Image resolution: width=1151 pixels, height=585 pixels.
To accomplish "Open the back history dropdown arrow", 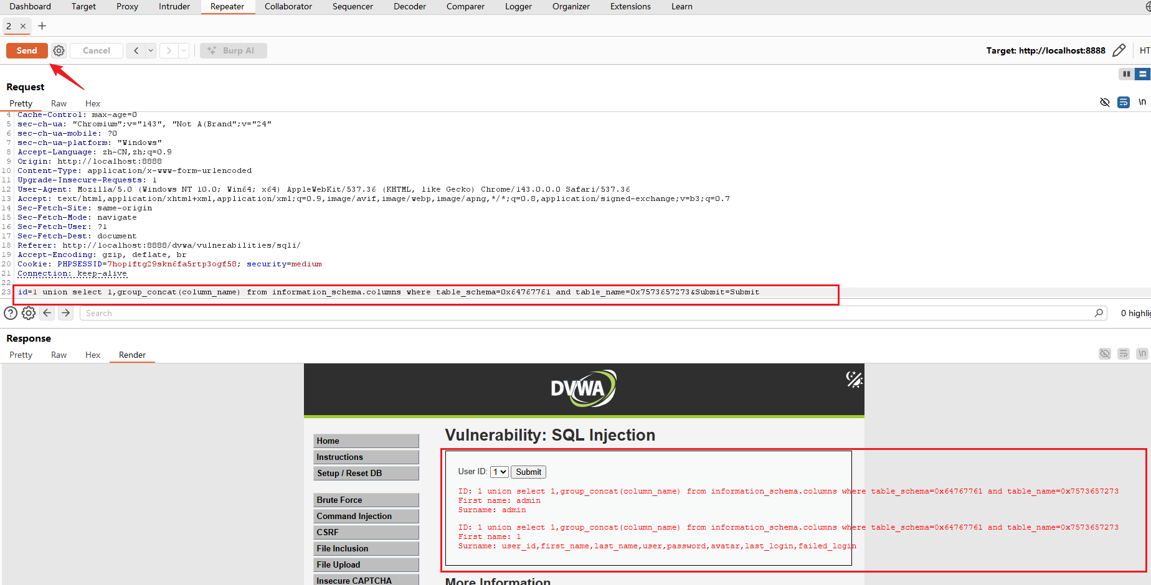I will tap(151, 50).
